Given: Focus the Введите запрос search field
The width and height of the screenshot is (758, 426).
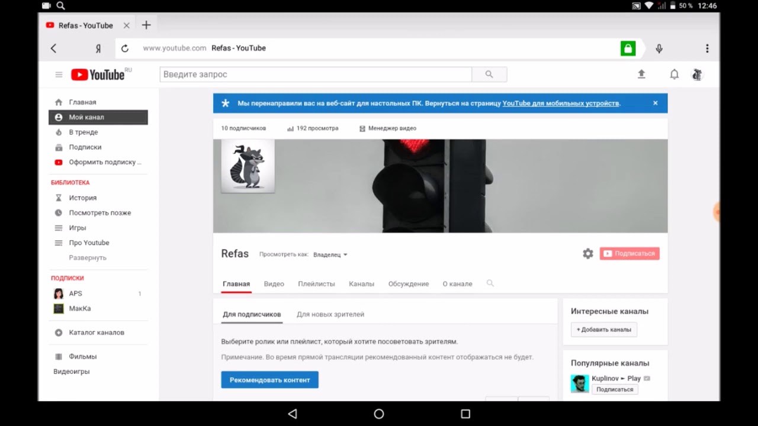Looking at the screenshot, I should 316,75.
